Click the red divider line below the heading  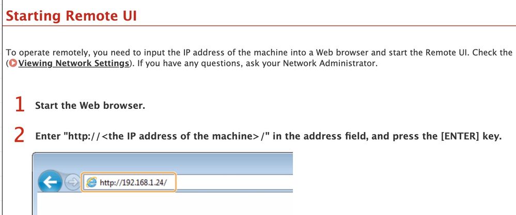[x=258, y=25]
